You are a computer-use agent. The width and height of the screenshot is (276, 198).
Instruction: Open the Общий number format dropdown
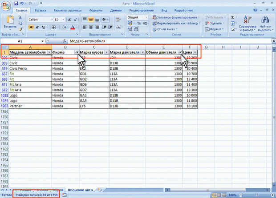(x=146, y=17)
